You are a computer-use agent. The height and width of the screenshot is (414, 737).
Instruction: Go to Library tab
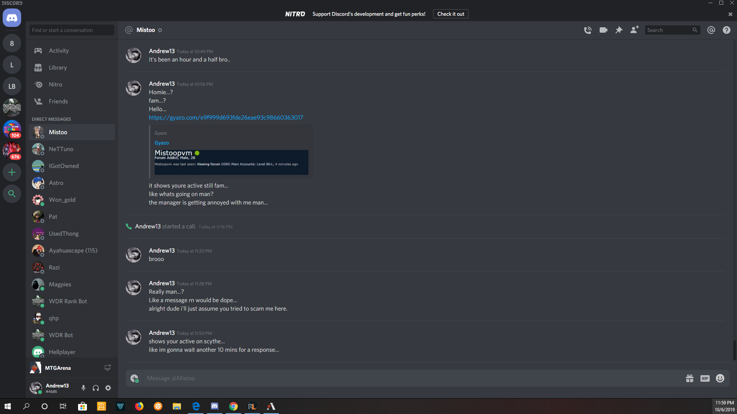click(x=72, y=68)
